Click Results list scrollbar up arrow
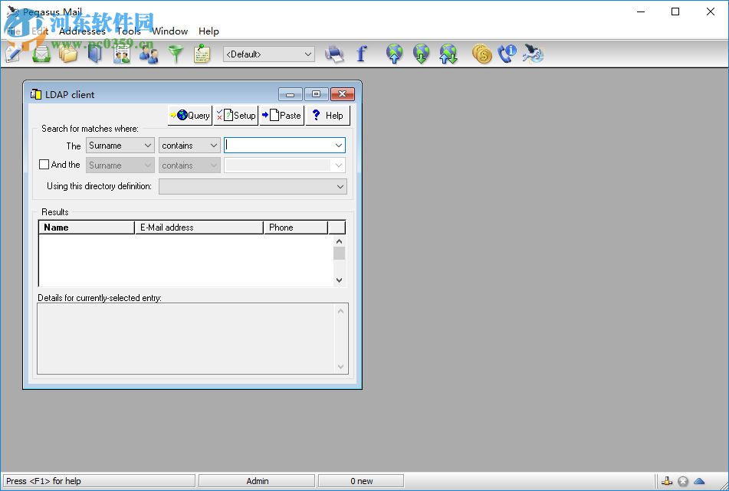 click(x=339, y=241)
